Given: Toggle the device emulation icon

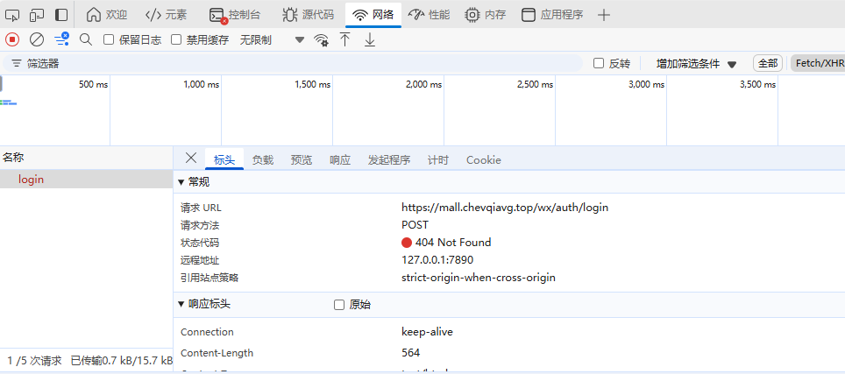Looking at the screenshot, I should pyautogui.click(x=37, y=15).
